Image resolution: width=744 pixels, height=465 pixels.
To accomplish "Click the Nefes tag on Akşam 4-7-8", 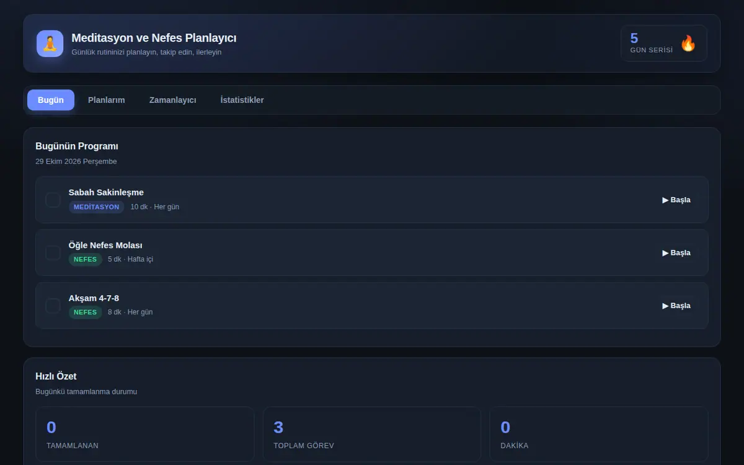I will [x=86, y=312].
